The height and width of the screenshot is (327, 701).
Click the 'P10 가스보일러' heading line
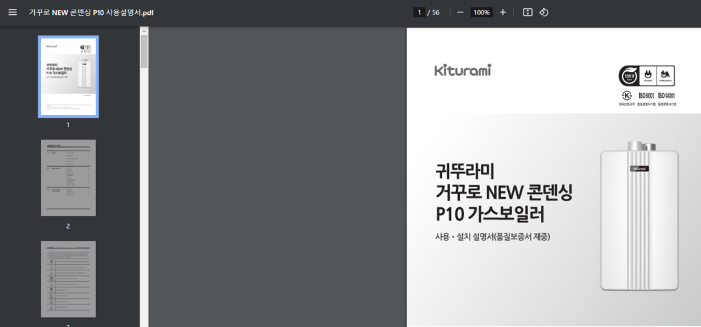pyautogui.click(x=490, y=215)
